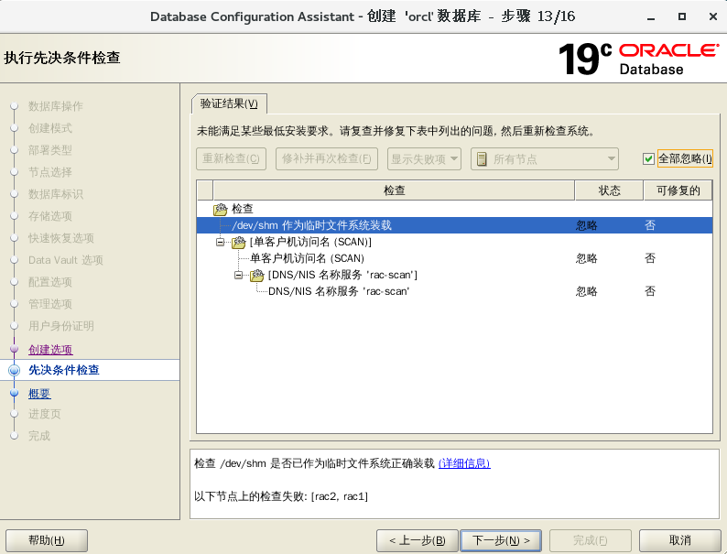Click the folder icon of 单客户机访问名 (SCAN) group

pos(238,242)
